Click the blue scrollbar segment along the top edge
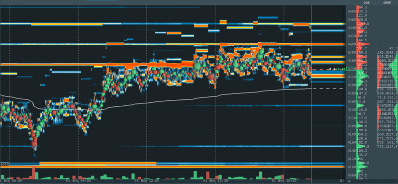Viewport: 398px width, 184px height. (101, 0)
